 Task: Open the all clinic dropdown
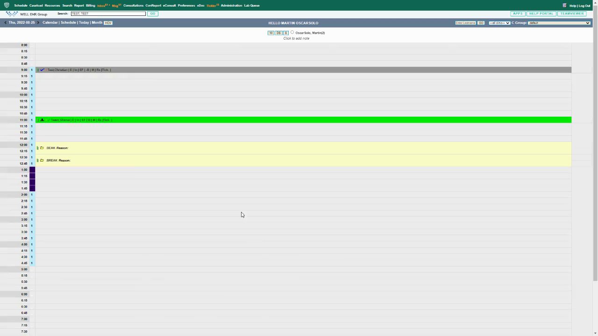point(499,23)
